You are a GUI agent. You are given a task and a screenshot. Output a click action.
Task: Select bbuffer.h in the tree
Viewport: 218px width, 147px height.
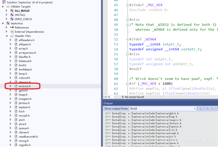point(24,57)
